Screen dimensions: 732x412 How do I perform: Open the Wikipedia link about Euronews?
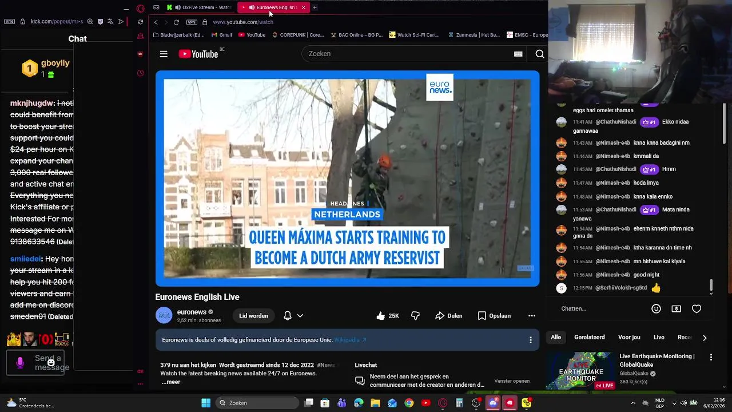coord(350,340)
